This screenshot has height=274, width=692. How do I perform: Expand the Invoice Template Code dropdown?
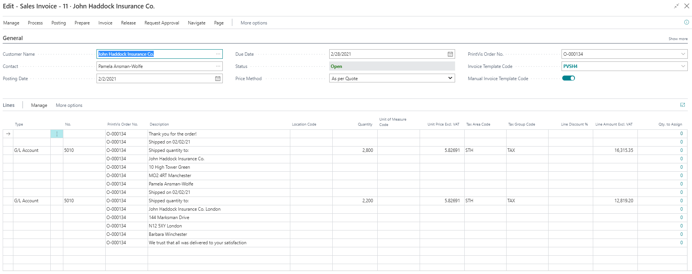pyautogui.click(x=683, y=66)
